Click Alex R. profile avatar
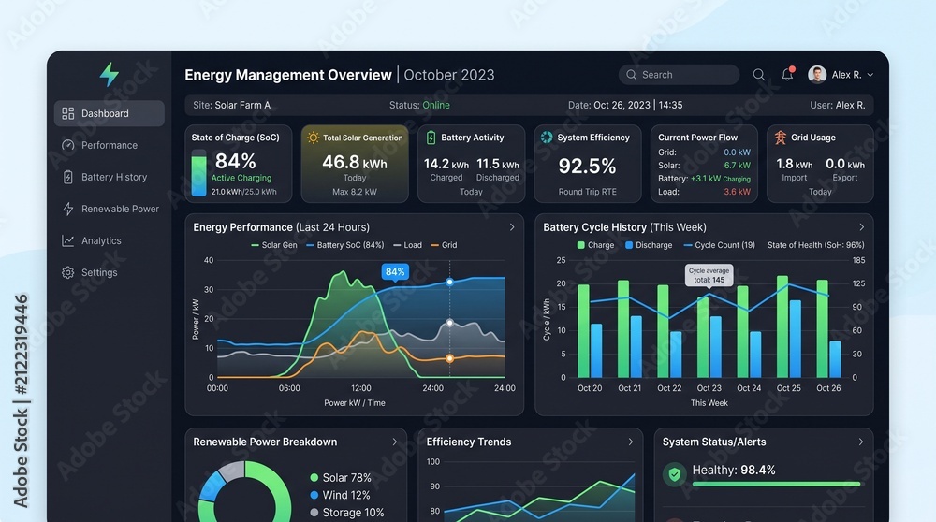 pos(816,75)
